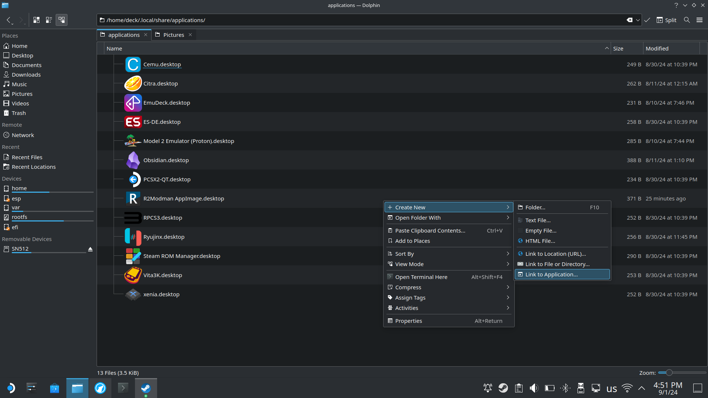Expand the Activities submenu
The image size is (708, 398).
pos(449,308)
